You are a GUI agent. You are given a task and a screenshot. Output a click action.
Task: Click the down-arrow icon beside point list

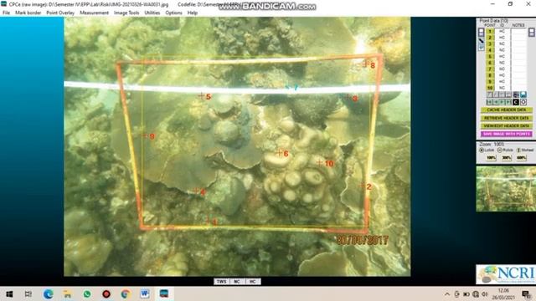482,48
